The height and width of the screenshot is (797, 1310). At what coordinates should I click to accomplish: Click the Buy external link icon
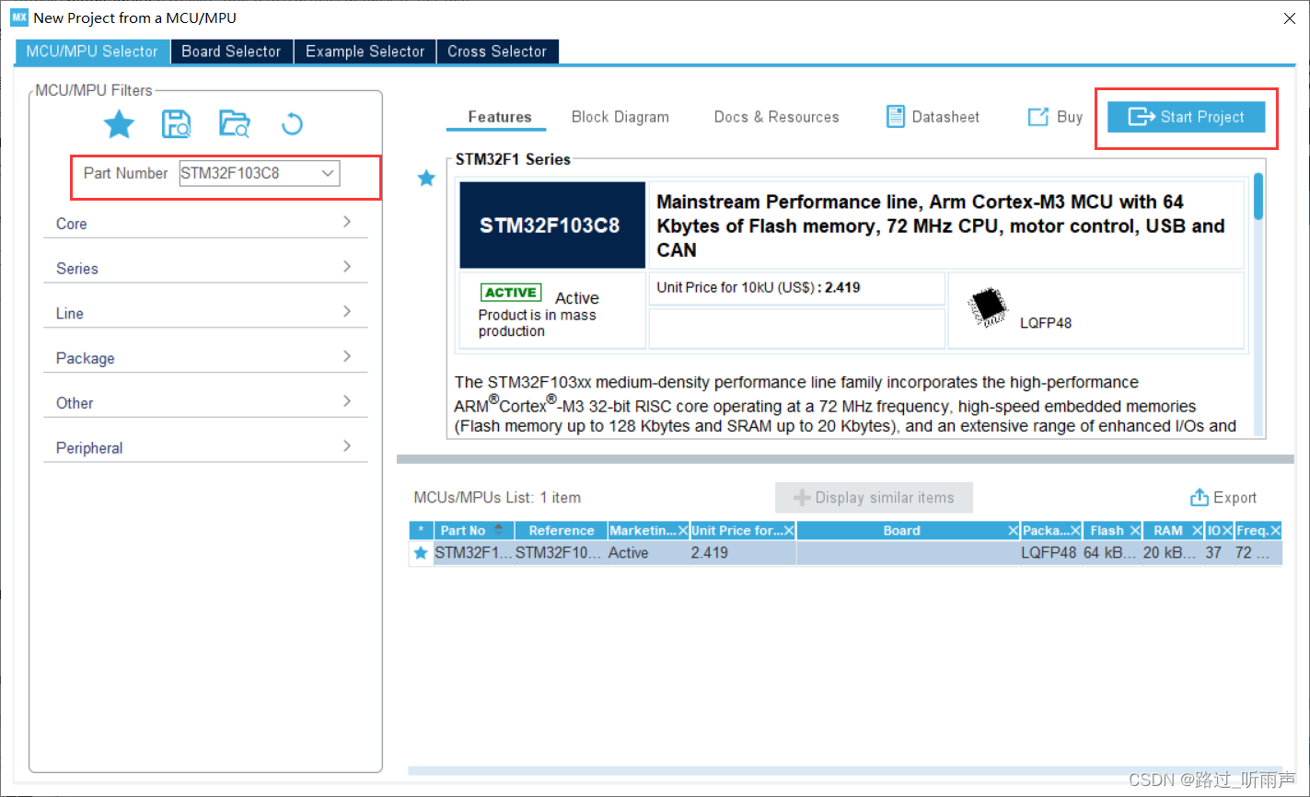1038,117
